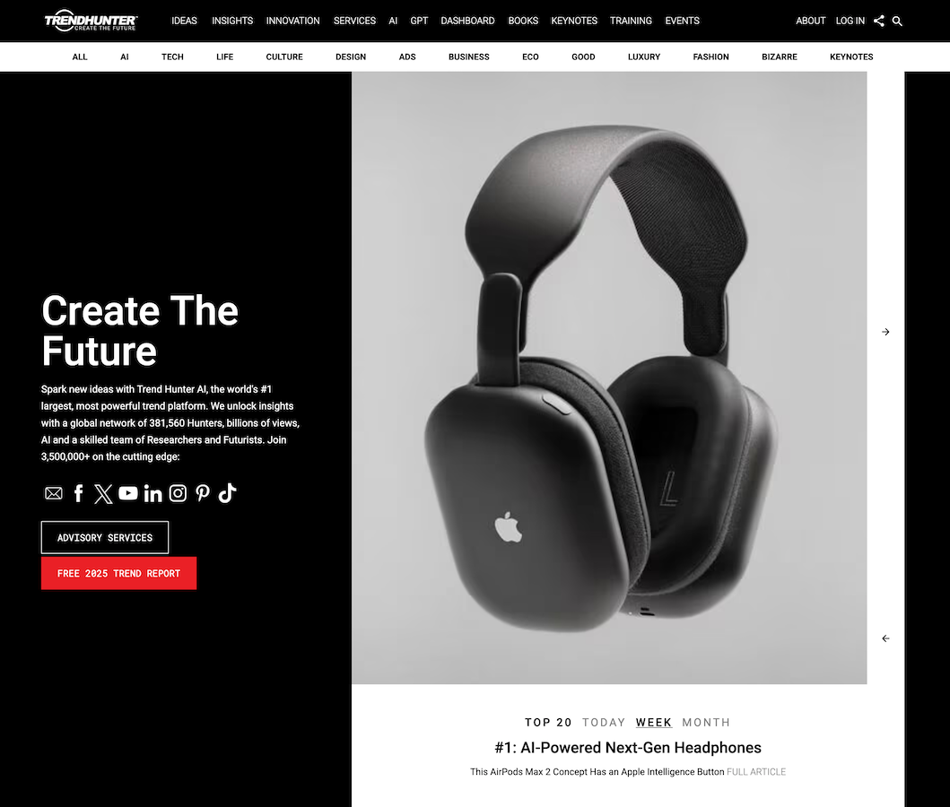The width and height of the screenshot is (950, 807).
Task: Open the search magnifier icon
Action: (897, 22)
